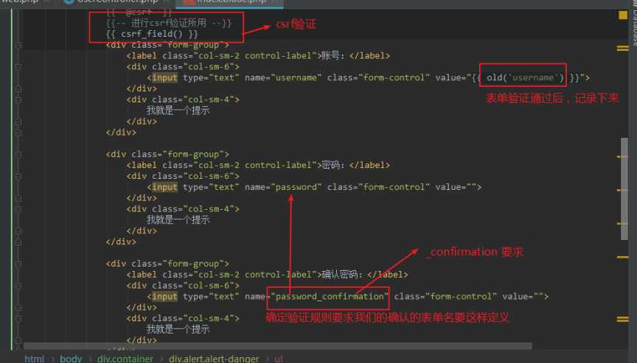Click the 密码: label text in code
This screenshot has height=363, width=637.
(333, 166)
